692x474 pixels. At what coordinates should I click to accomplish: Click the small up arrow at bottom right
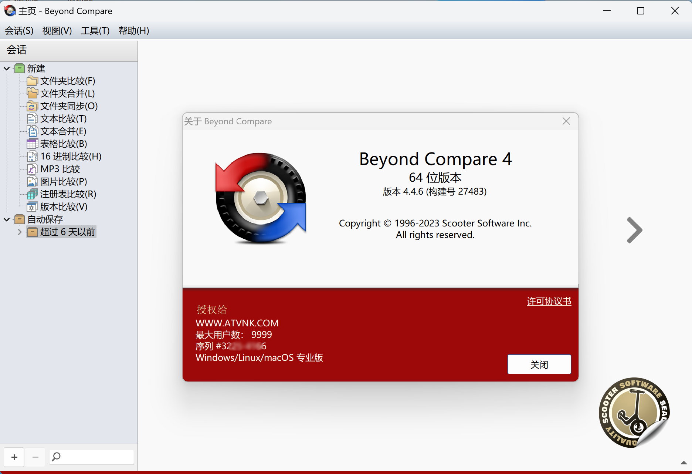(684, 463)
